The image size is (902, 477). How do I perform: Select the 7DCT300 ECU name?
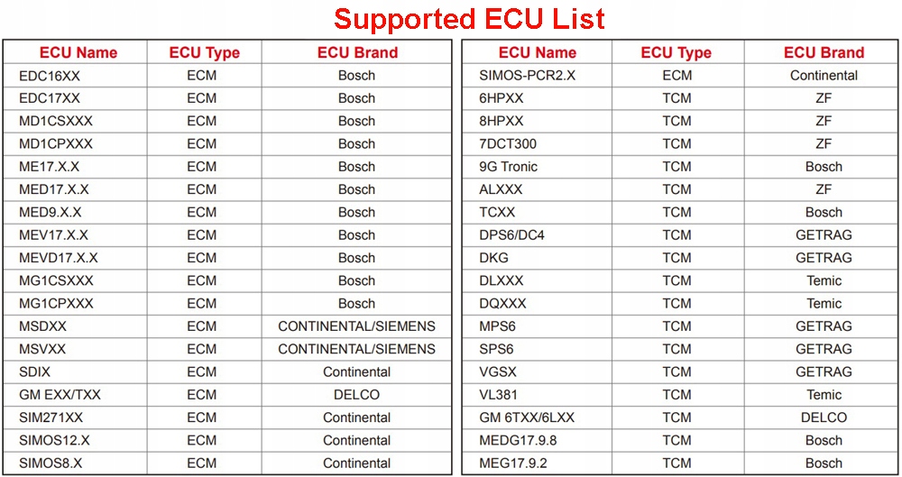pyautogui.click(x=508, y=143)
